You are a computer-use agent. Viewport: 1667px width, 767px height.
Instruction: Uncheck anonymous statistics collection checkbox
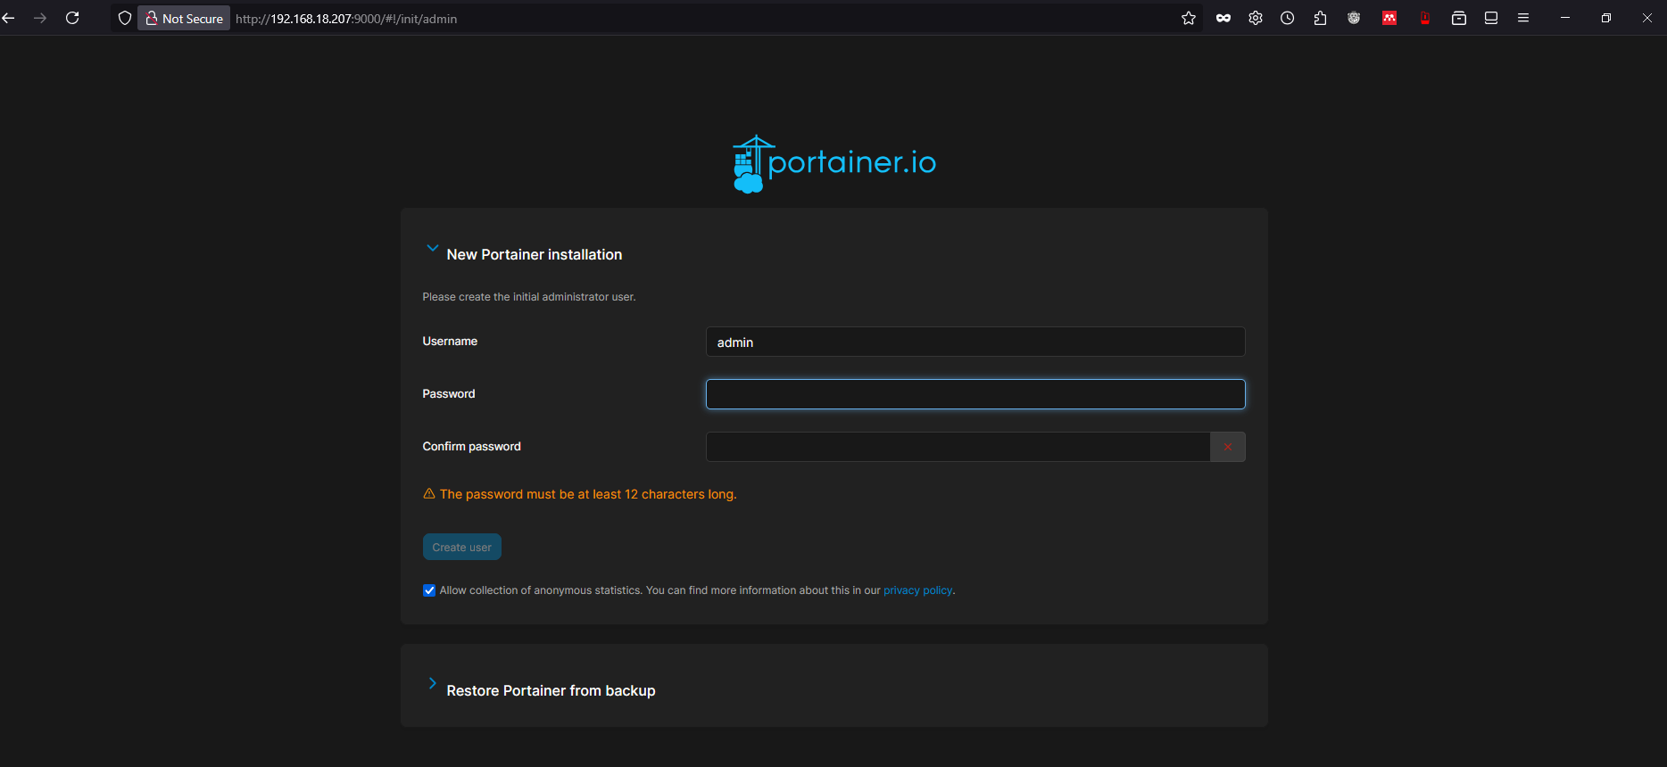pos(429,590)
